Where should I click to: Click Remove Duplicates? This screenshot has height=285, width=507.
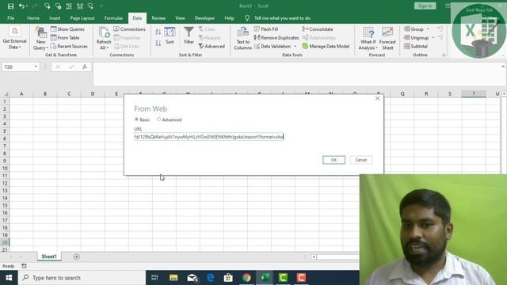point(276,38)
